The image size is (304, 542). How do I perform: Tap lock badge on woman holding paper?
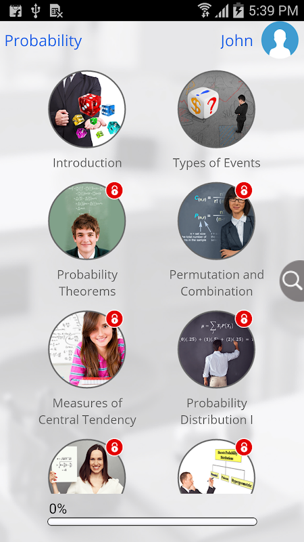tap(114, 447)
